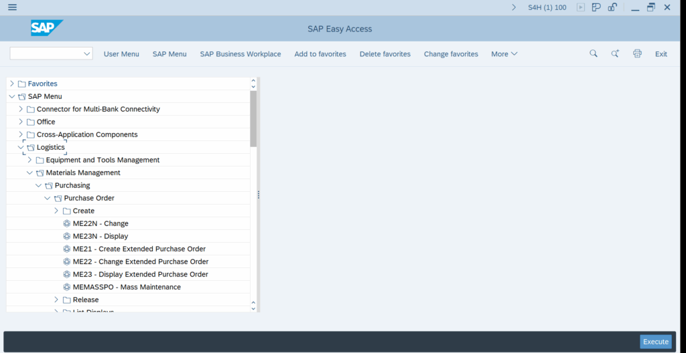Open the More menu

point(504,53)
